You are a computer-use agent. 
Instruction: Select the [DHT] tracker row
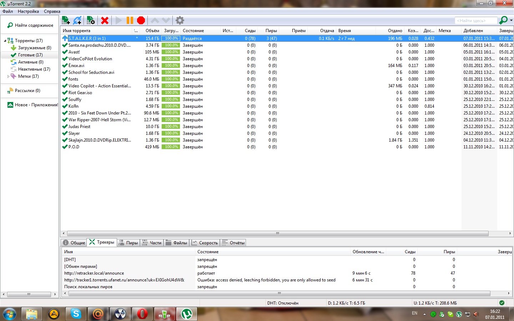[x=287, y=260]
